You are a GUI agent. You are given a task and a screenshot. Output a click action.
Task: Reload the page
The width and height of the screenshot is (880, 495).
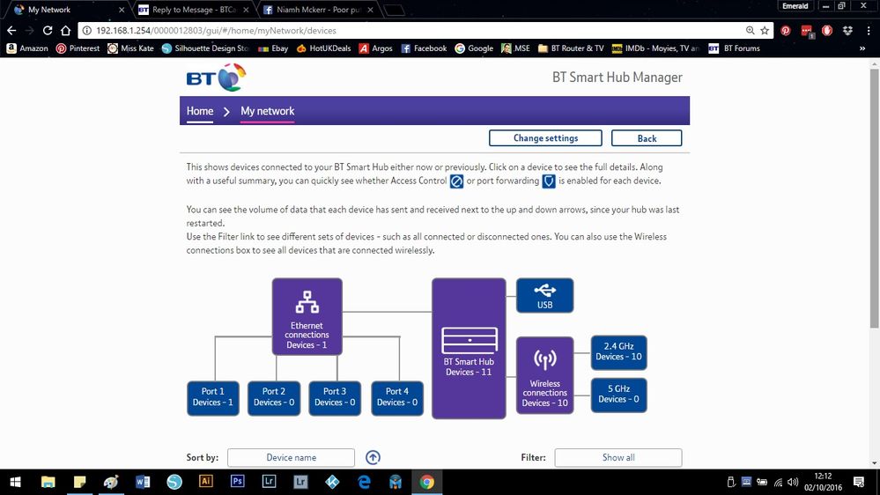tap(48, 30)
